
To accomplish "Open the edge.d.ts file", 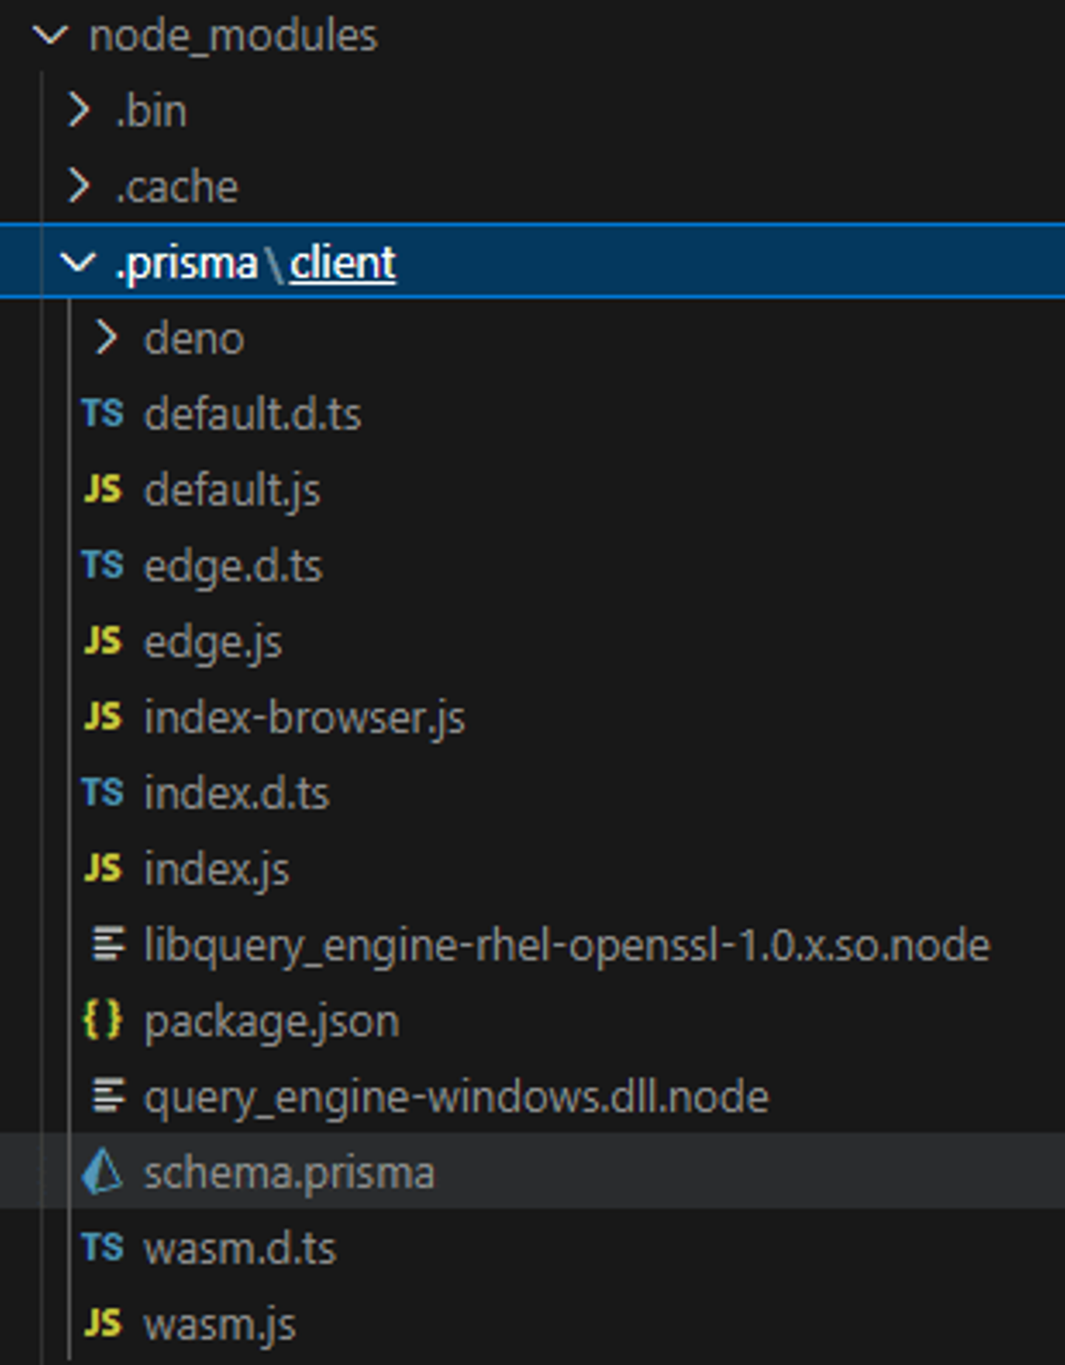I will pyautogui.click(x=233, y=566).
